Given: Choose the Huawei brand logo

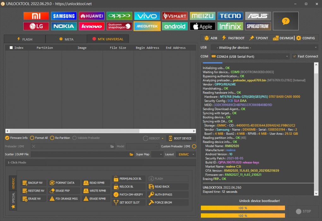Looking at the screenshot, I should pyautogui.click(x=92, y=16).
